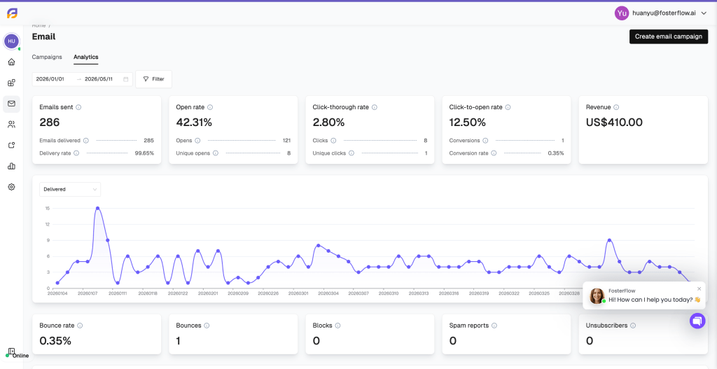Open the Filter button

tap(153, 79)
